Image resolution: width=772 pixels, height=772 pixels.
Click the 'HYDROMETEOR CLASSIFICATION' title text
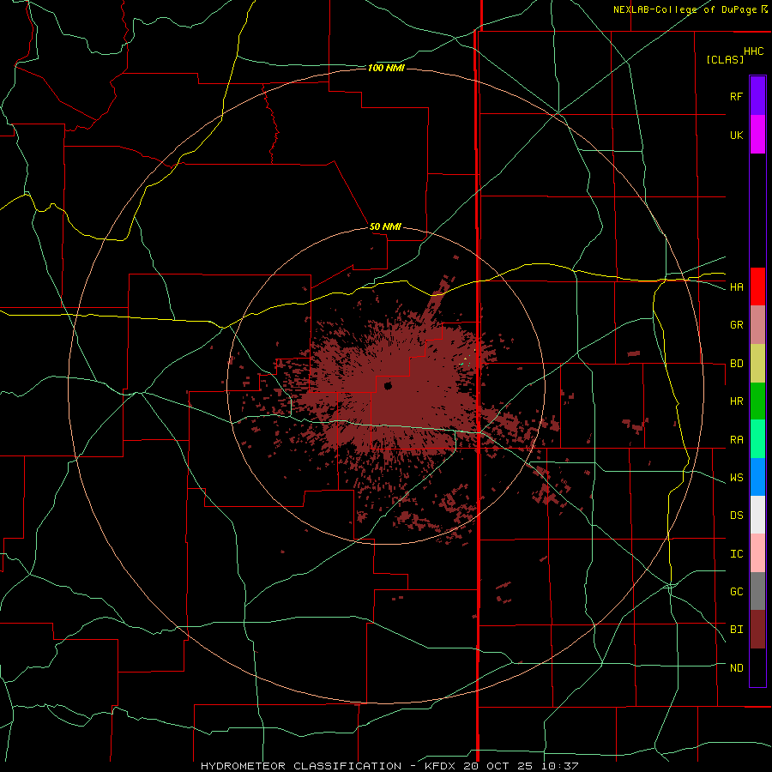301,766
